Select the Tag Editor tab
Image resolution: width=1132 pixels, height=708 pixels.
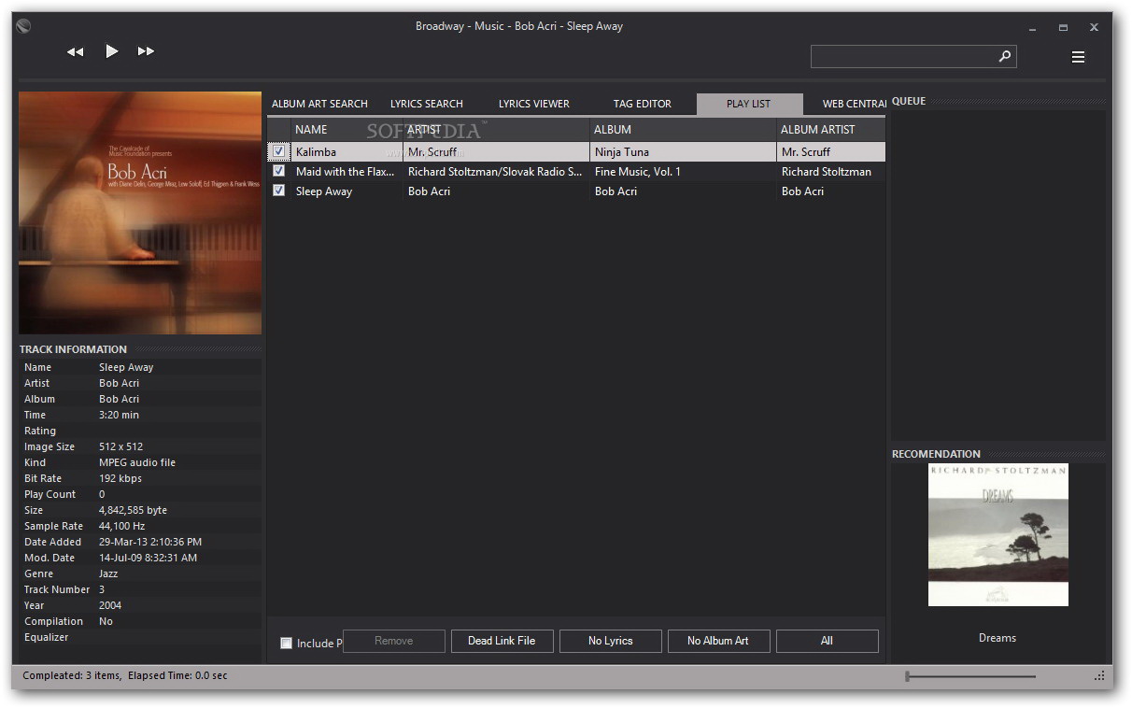point(642,104)
